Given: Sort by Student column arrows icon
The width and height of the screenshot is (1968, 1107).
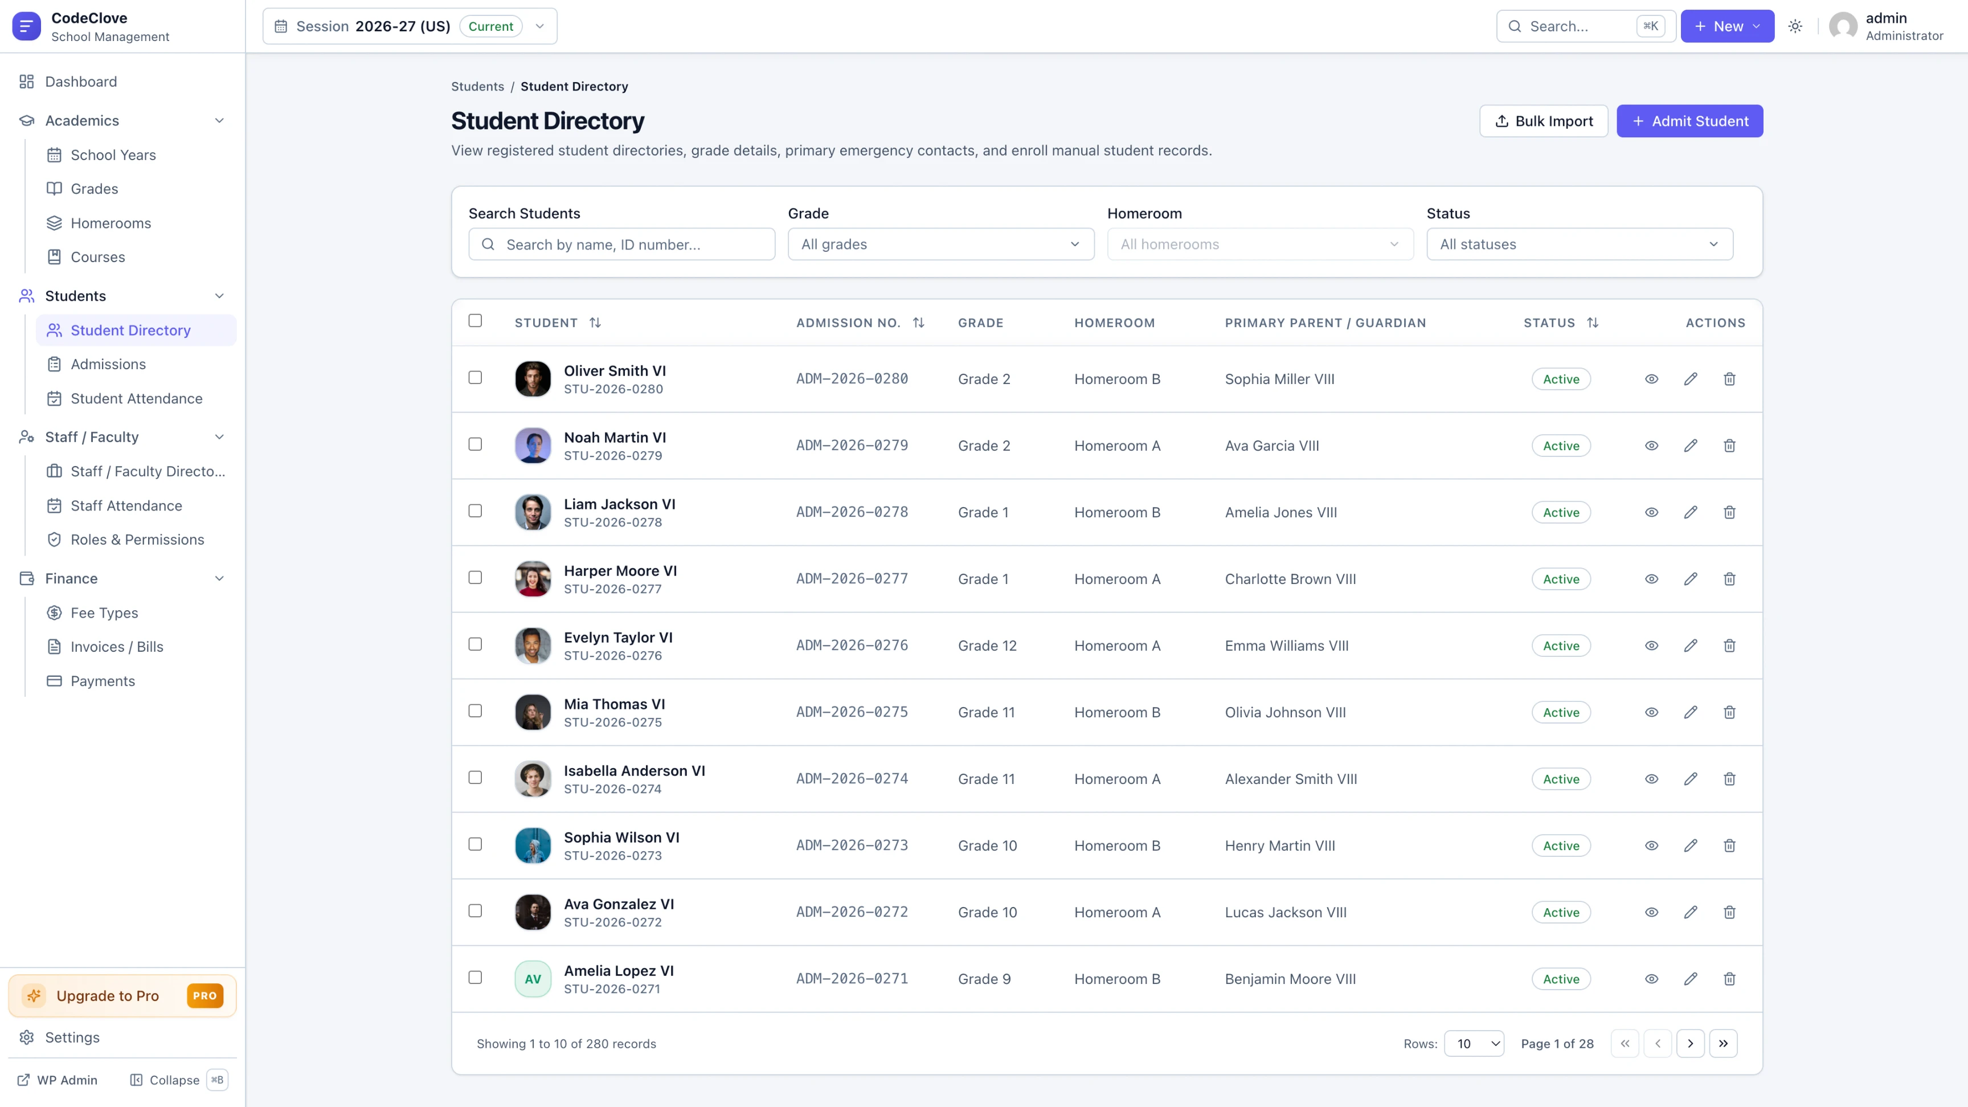Looking at the screenshot, I should 595,322.
